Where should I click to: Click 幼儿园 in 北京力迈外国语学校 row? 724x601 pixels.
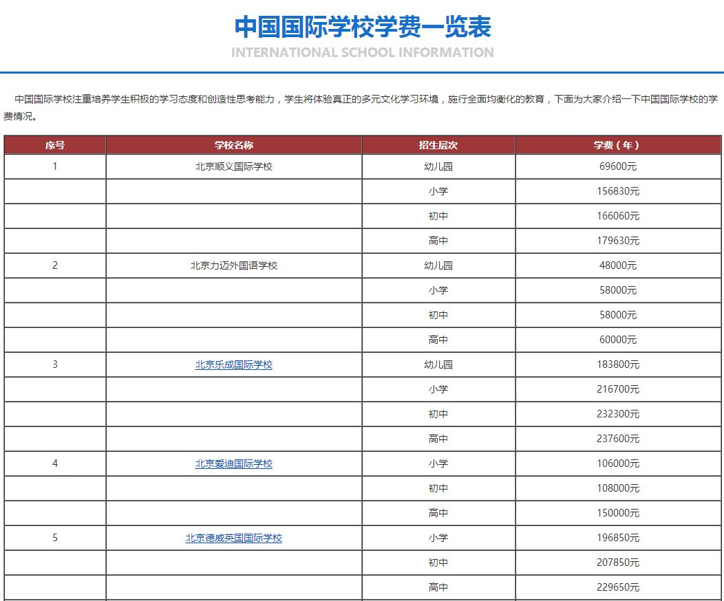[438, 265]
